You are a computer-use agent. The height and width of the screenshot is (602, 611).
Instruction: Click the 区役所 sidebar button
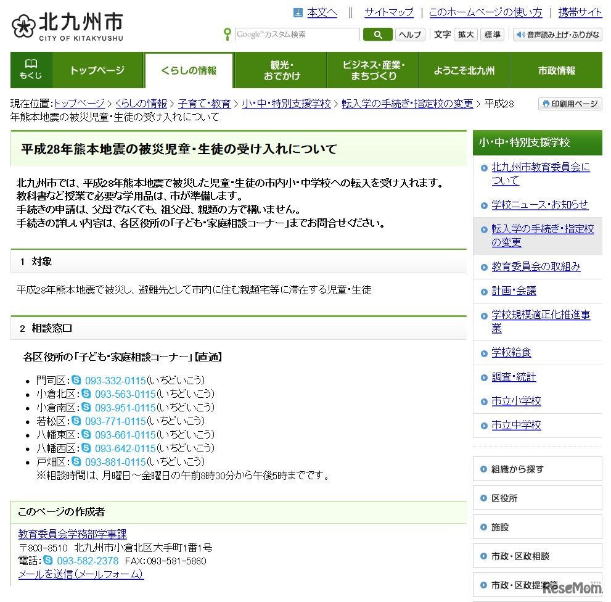point(538,498)
